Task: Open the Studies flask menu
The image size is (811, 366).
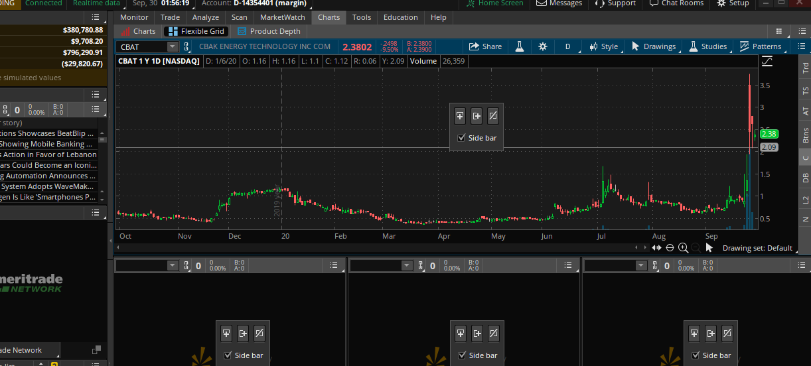Action: point(707,46)
